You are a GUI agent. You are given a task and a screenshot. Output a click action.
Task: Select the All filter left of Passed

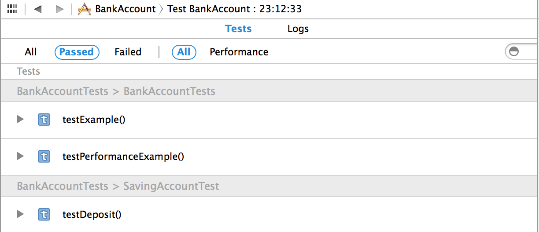click(31, 52)
